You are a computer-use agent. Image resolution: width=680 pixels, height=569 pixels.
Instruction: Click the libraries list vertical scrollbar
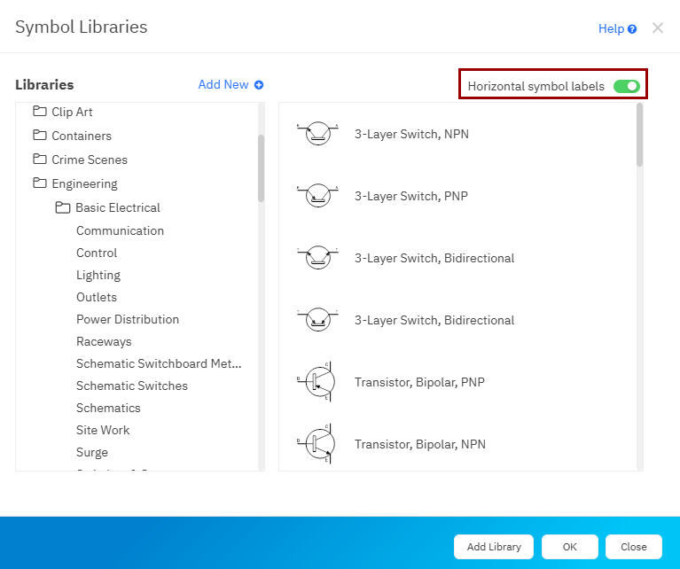pyautogui.click(x=261, y=168)
